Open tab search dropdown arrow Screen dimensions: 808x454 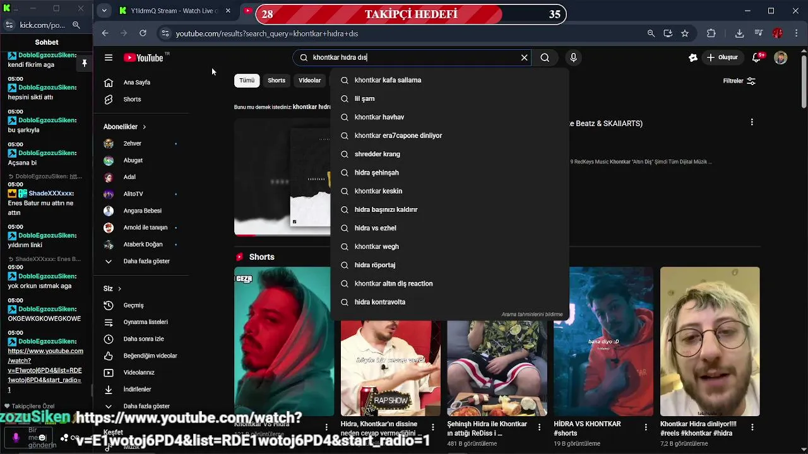[104, 11]
